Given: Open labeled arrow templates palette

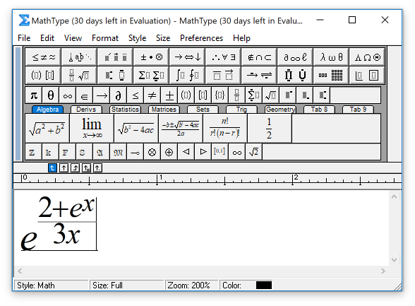Looking at the screenshot, I should coord(260,75).
